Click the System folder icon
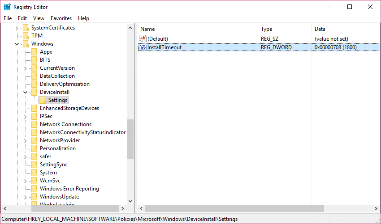 click(34, 173)
